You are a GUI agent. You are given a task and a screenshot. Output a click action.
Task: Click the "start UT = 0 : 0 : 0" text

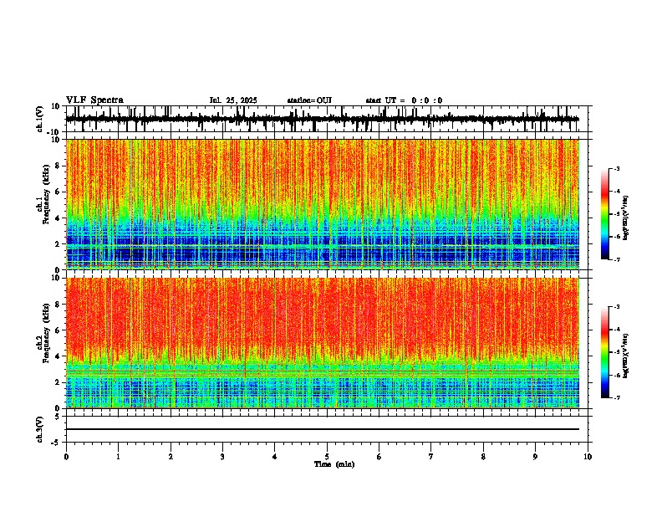click(x=404, y=100)
